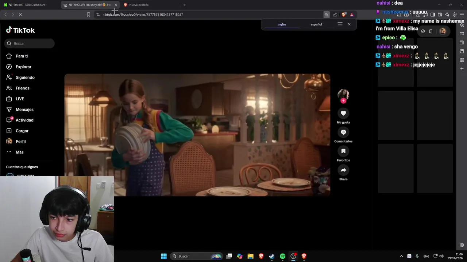Stop loading the page
This screenshot has height=262, width=467.
click(20, 15)
